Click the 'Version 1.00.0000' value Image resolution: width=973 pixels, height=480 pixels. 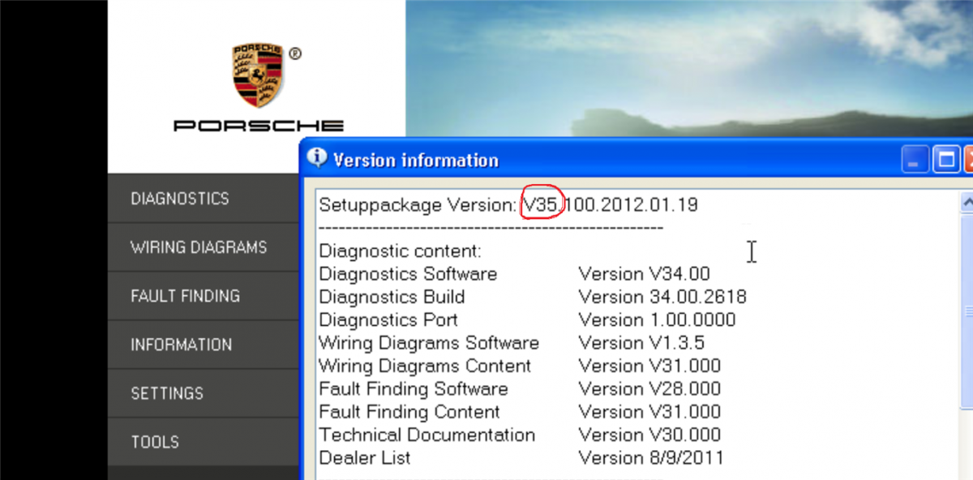(x=657, y=319)
